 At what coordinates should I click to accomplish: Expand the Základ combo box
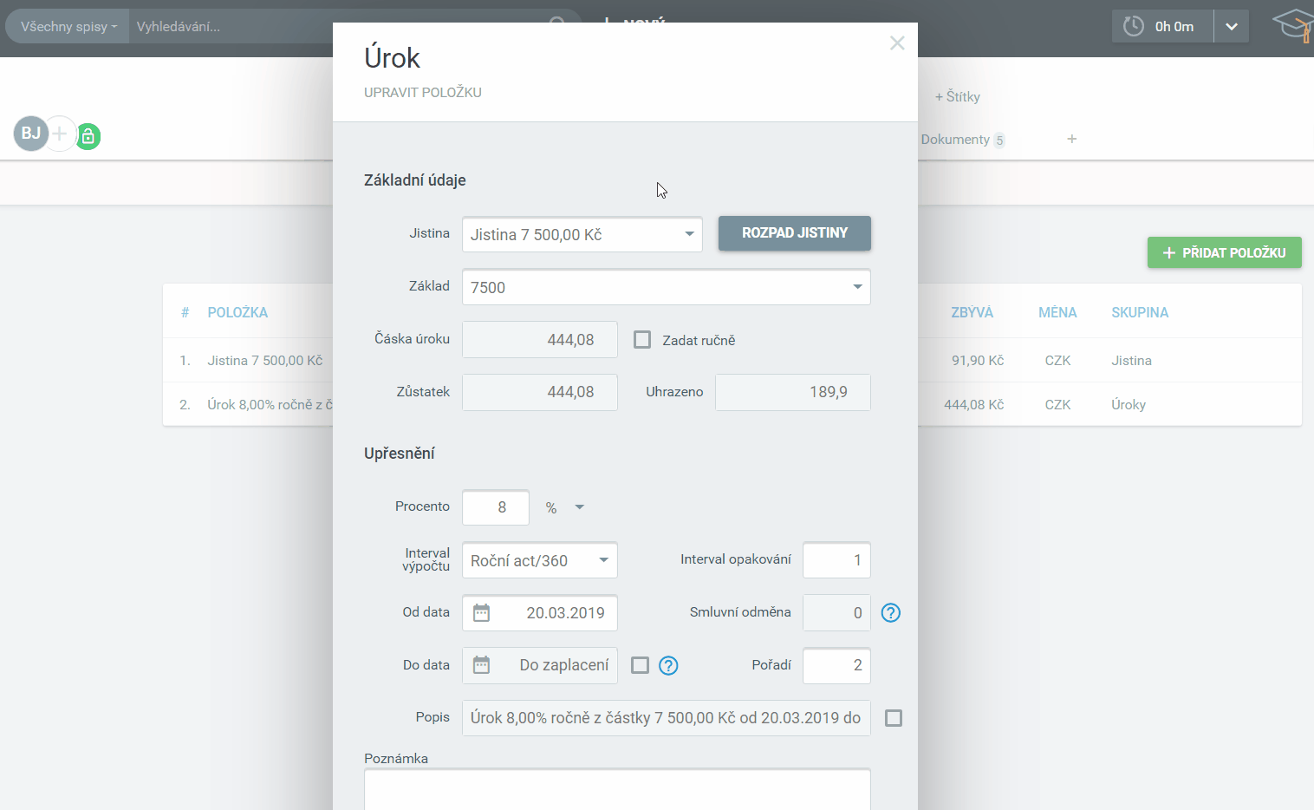coord(666,287)
